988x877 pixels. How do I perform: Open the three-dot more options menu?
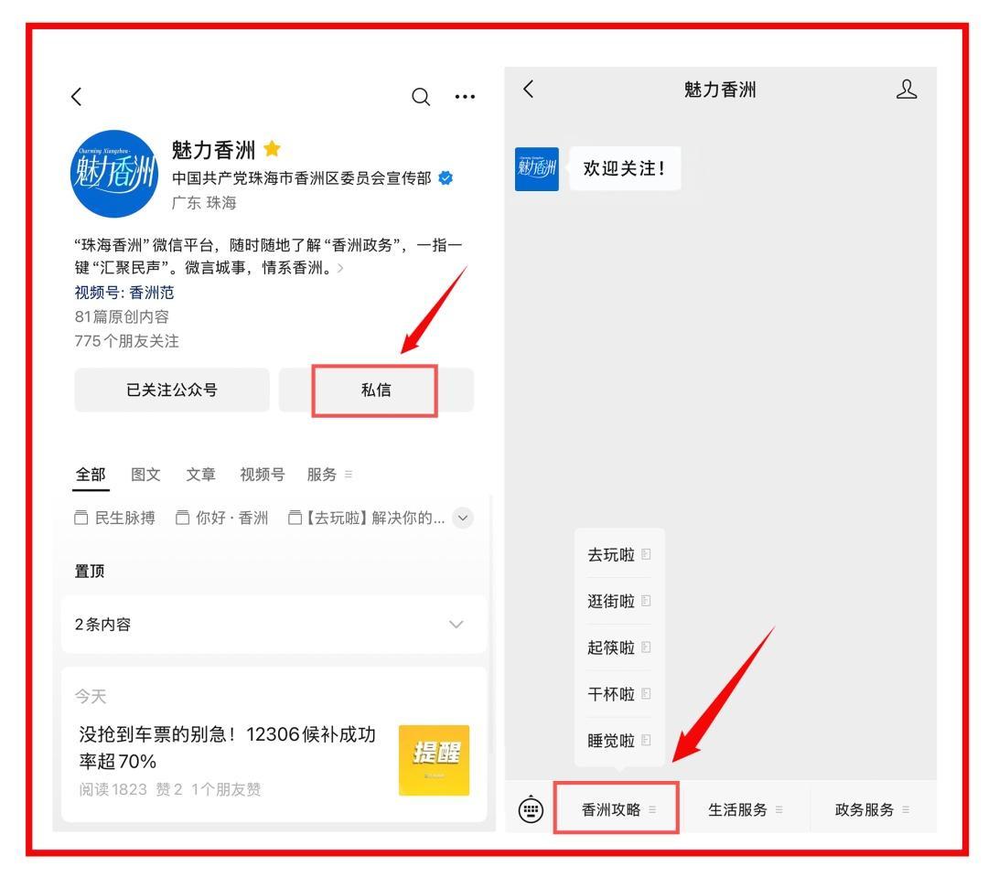click(465, 97)
